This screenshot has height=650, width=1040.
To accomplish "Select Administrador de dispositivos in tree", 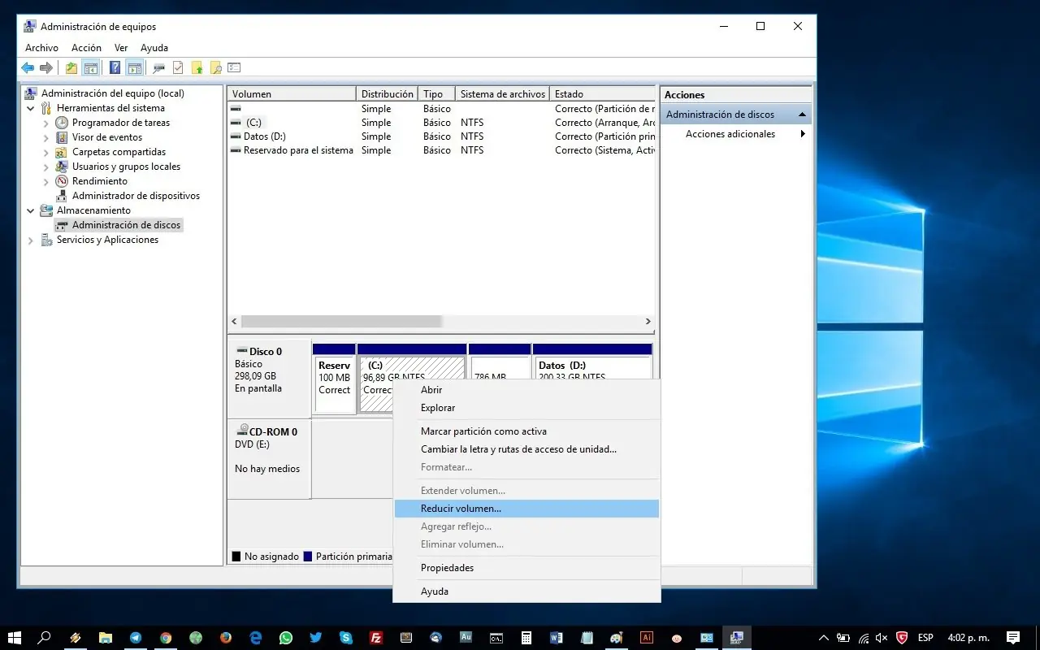I will tap(136, 196).
